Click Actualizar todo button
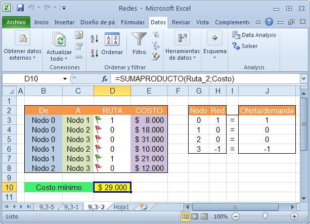 coord(59,46)
